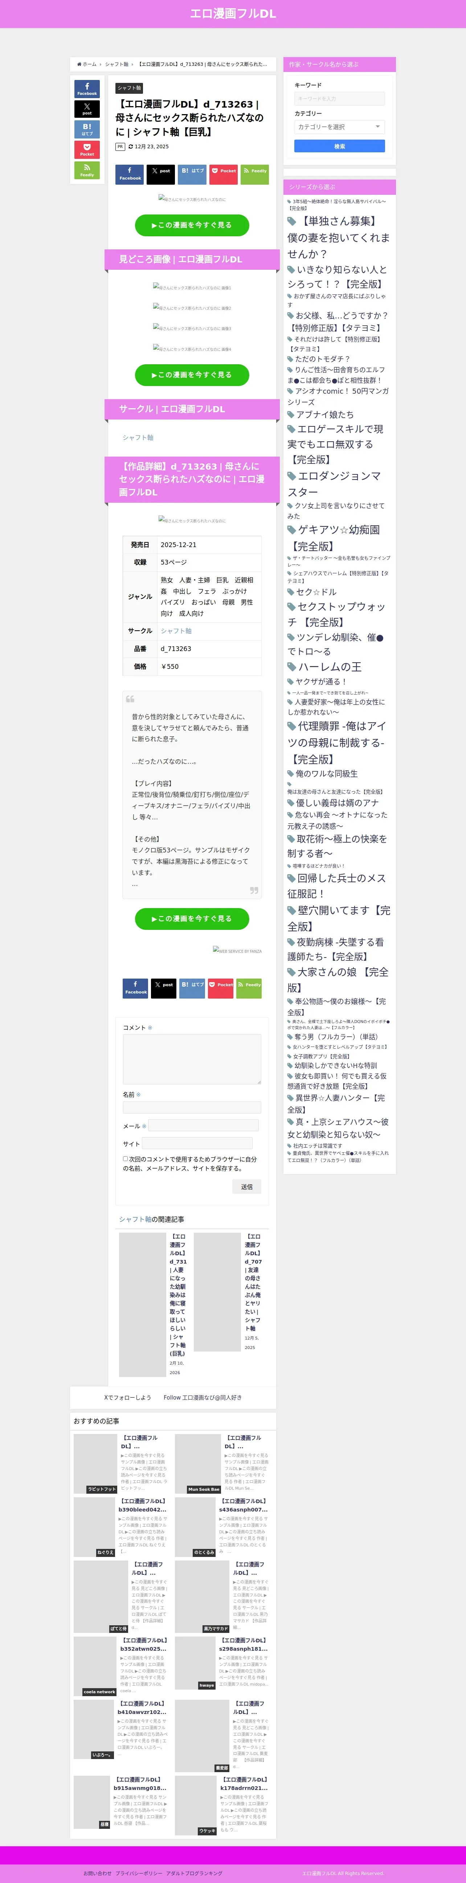Click the tag icon beside ヤクザが通る！
The image size is (466, 1883).
[x=290, y=682]
